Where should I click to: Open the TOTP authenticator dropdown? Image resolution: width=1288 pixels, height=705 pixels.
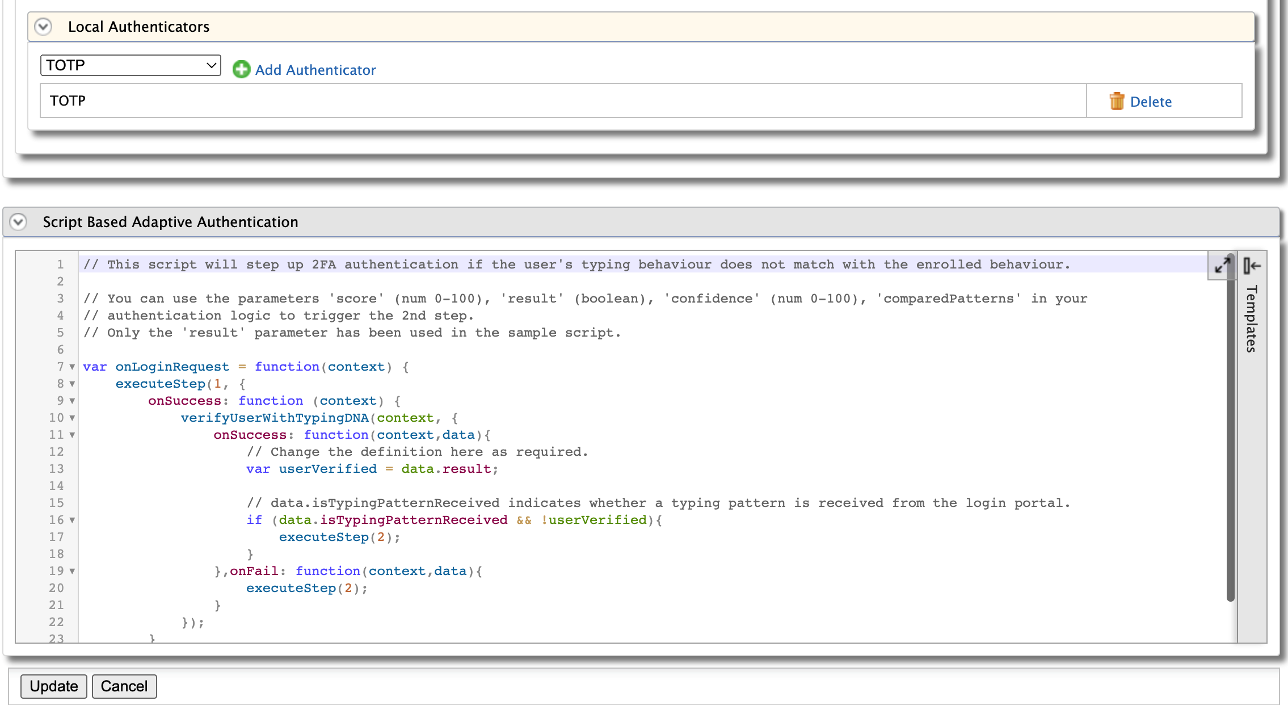pyautogui.click(x=131, y=65)
